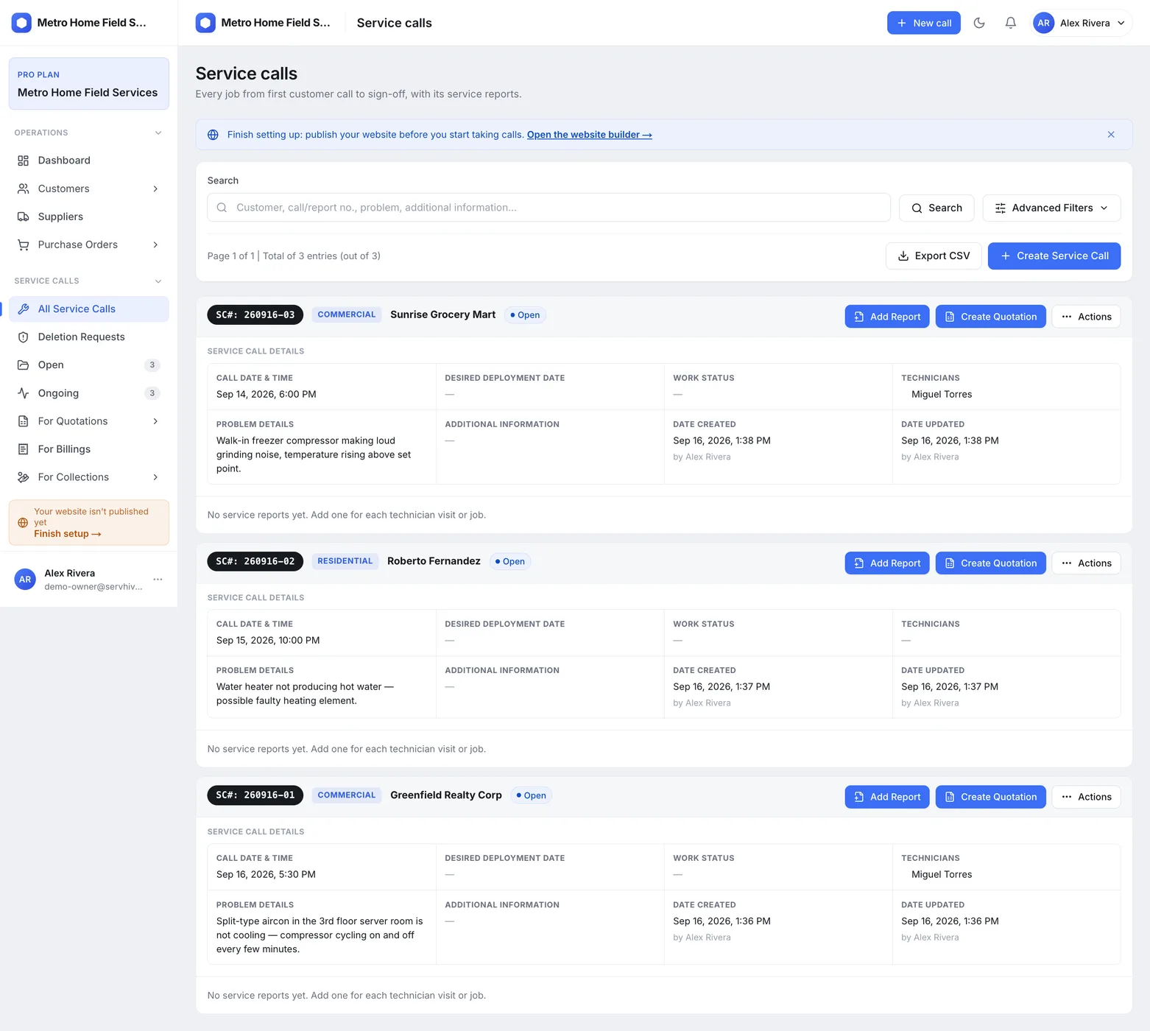Expand the For Quotations submenu chevron
The height and width of the screenshot is (1031, 1150).
pos(155,421)
